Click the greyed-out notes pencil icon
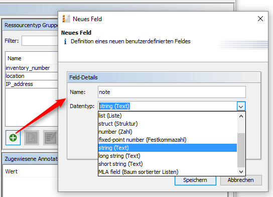This screenshot has height=197, width=273. 51,138
